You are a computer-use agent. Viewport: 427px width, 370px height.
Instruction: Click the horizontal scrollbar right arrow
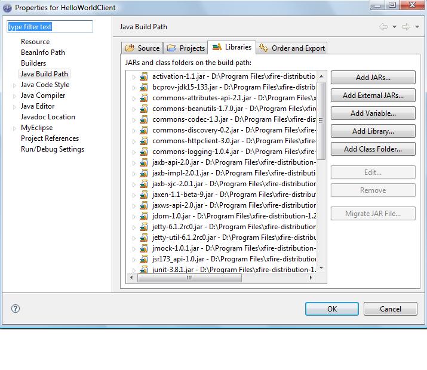[x=311, y=277]
